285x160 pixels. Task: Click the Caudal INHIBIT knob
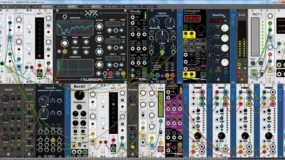[x=44, y=113]
